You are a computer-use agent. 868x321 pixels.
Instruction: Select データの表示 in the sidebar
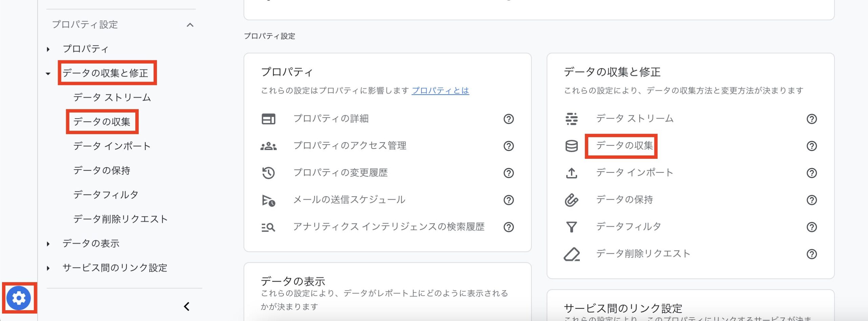[x=91, y=243]
